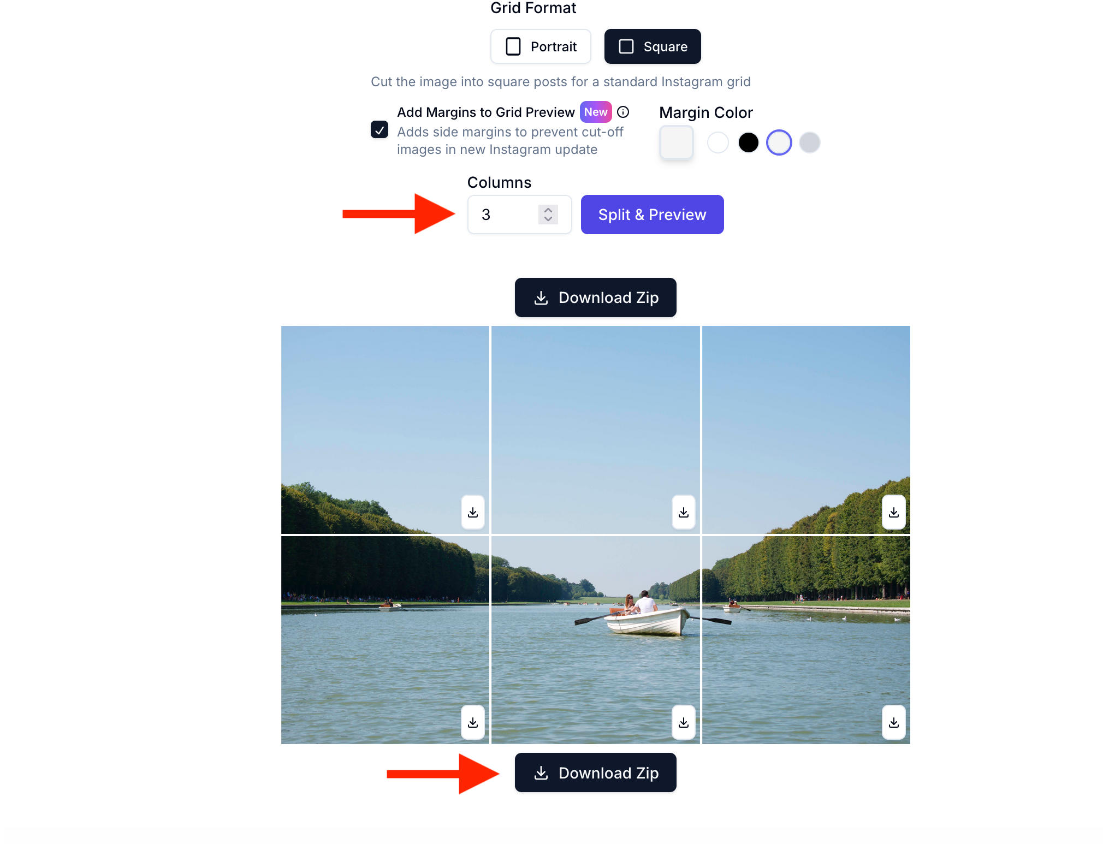Click the Split & Preview button
The height and width of the screenshot is (844, 1103).
652,215
